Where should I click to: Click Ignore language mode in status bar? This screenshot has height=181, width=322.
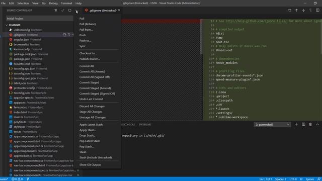point(310,179)
